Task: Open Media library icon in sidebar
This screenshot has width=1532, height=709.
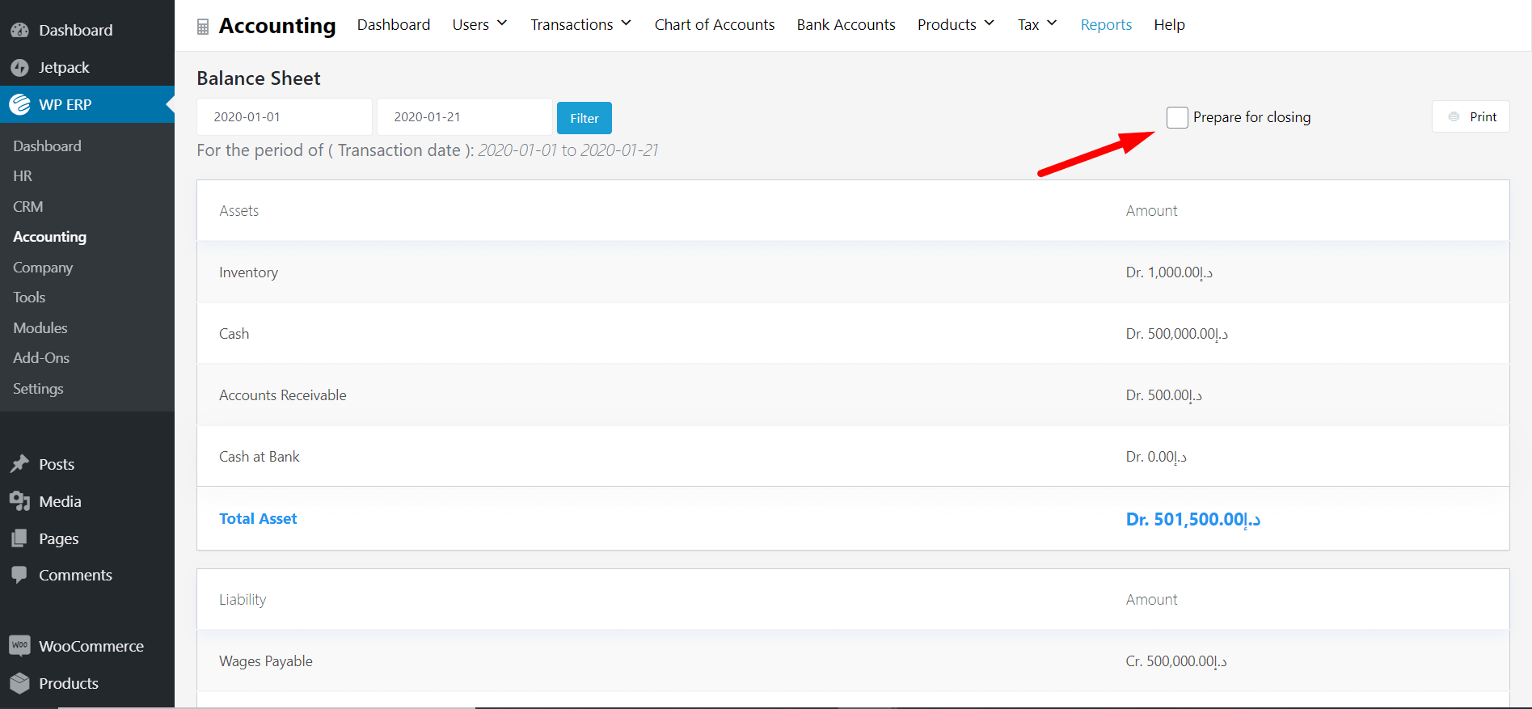Action: point(20,501)
